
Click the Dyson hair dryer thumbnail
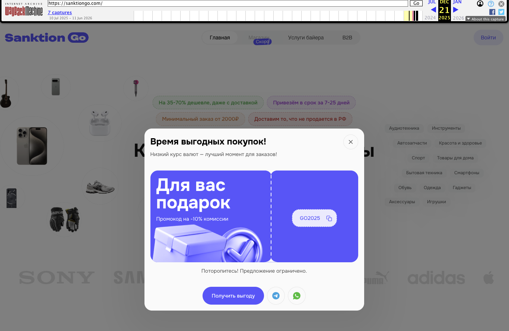[x=136, y=88]
